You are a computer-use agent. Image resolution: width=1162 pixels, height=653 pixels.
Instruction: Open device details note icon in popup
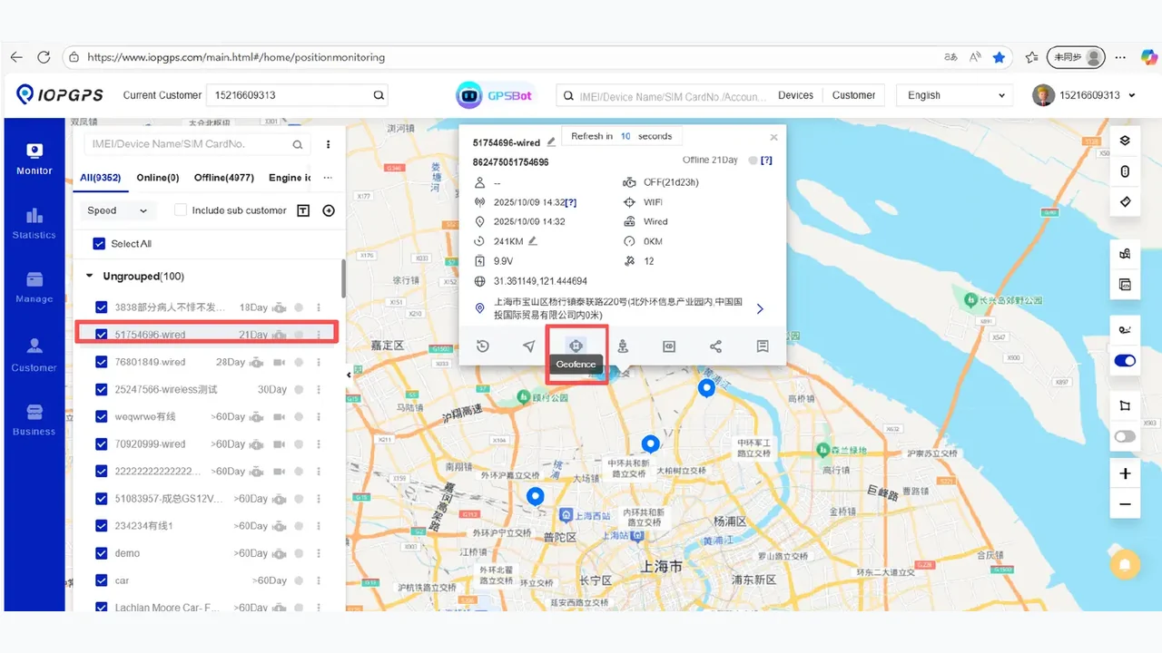pos(763,346)
